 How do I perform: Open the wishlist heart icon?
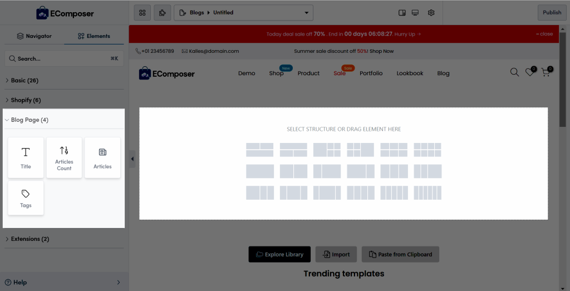[x=530, y=72]
